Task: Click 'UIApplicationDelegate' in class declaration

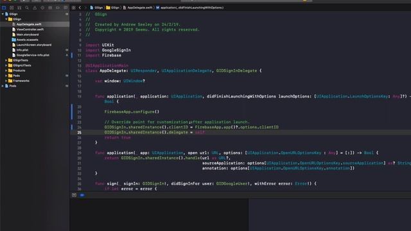Action: pyautogui.click(x=186, y=71)
